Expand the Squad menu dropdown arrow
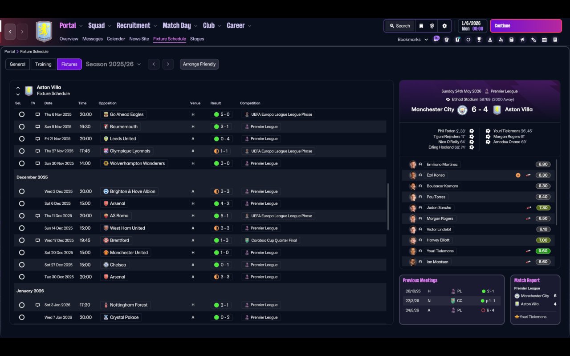This screenshot has width=570, height=356. 109,26
